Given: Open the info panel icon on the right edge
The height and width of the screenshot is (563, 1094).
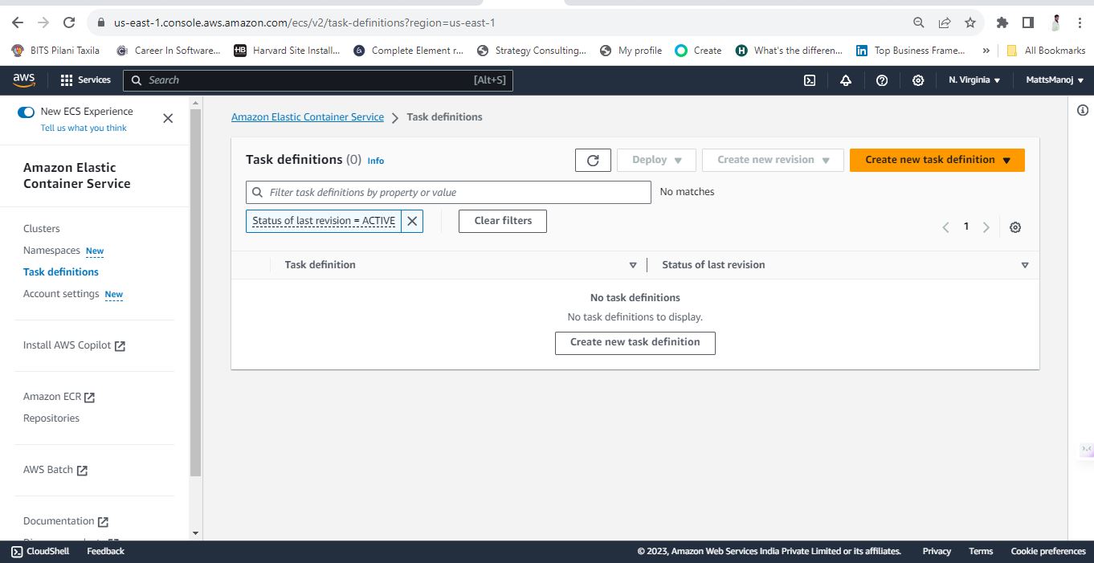Looking at the screenshot, I should pos(1082,110).
